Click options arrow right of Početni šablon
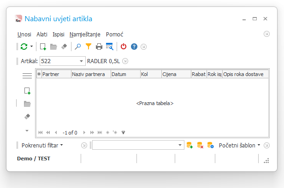This screenshot has height=188, width=284. [x=266, y=145]
